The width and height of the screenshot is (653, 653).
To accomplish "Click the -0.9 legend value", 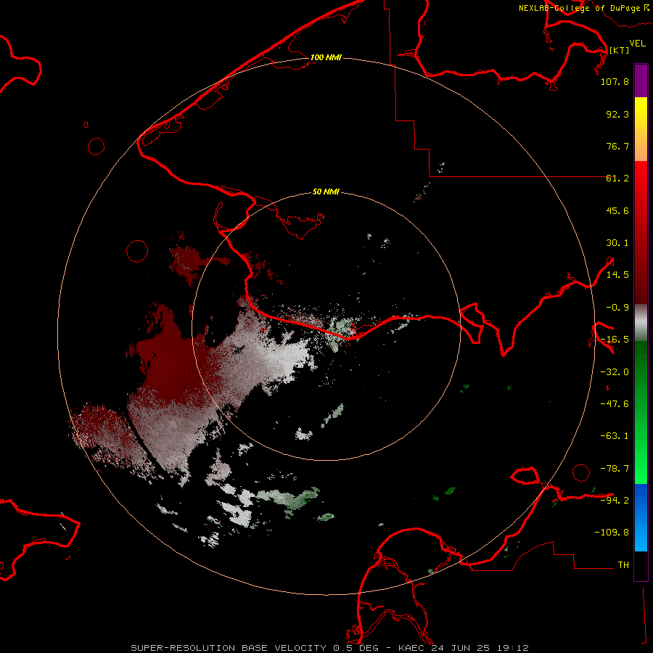I will (617, 308).
